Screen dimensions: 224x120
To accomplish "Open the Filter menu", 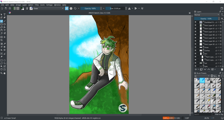I will click(x=37, y=5).
